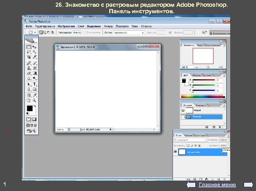Open the layer opacity slider arrow
Viewport: 256px width, 191px height.
click(x=228, y=140)
